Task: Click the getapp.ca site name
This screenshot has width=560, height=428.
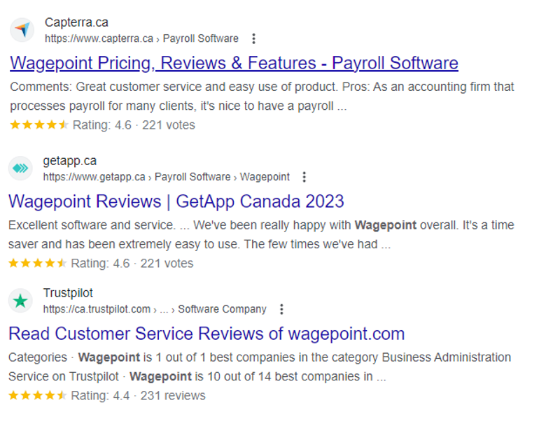Action: click(x=69, y=161)
